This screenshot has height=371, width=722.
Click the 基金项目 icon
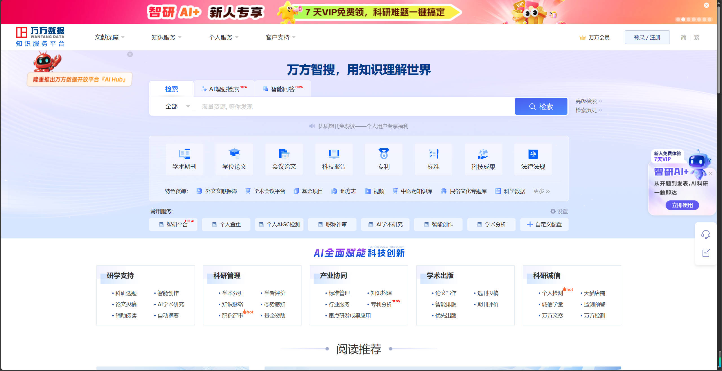click(296, 191)
